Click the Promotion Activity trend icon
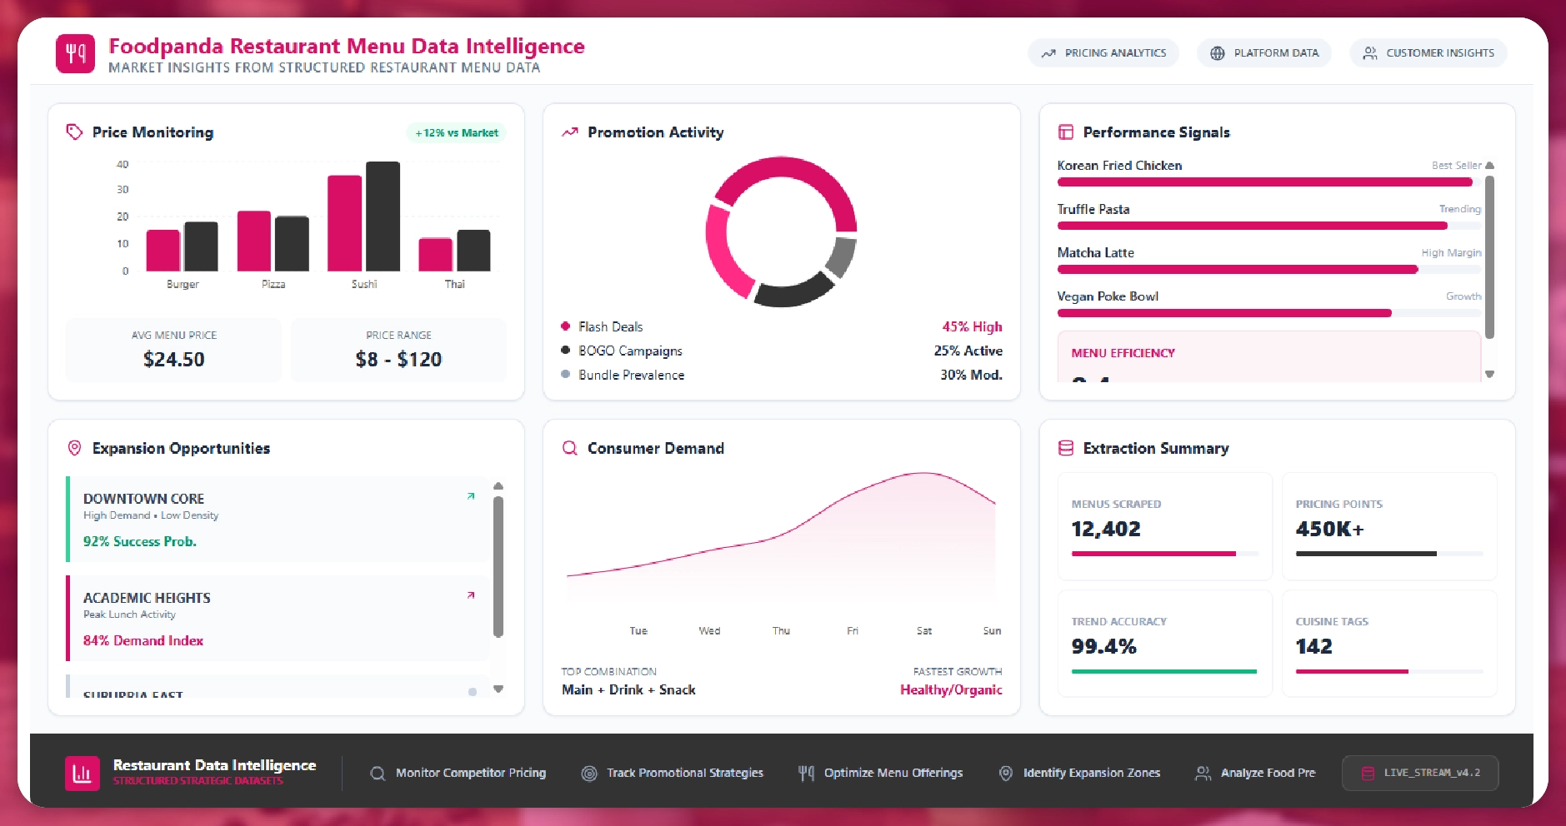Image resolution: width=1566 pixels, height=826 pixels. click(x=570, y=132)
